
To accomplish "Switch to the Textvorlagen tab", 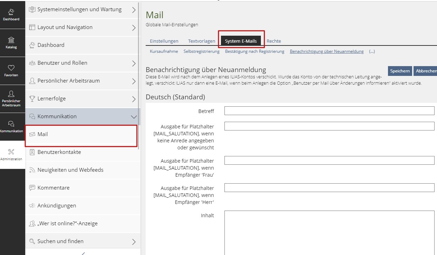I will (x=202, y=41).
